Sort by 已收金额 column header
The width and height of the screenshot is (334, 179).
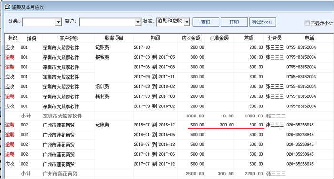(x=219, y=38)
